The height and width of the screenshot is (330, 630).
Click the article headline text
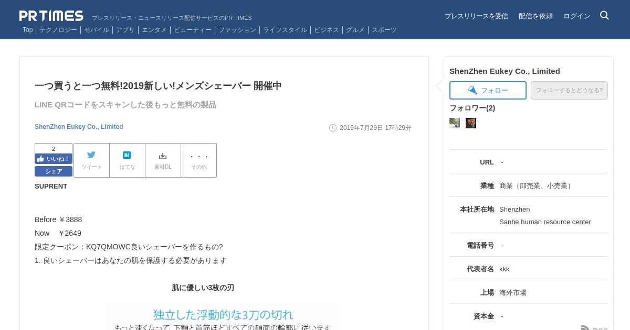pos(158,85)
